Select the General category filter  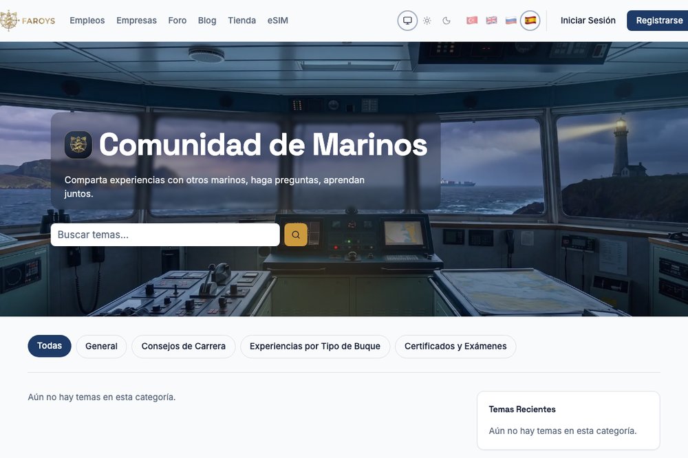(101, 347)
